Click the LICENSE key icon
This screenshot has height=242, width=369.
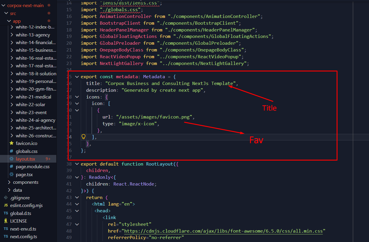point(6,221)
